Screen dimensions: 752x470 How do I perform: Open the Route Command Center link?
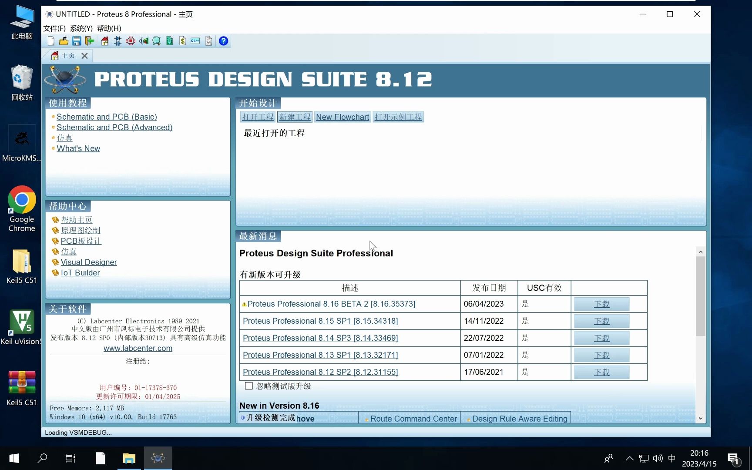pyautogui.click(x=413, y=419)
